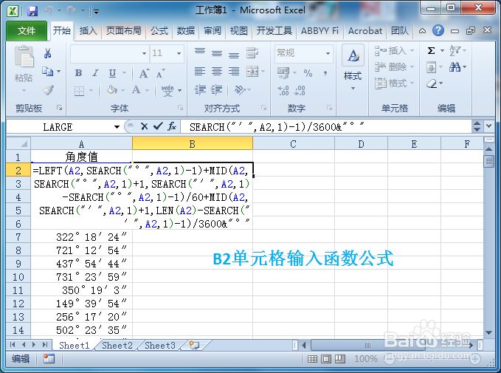Click the Cut scissors icon
Screen dimensions: 501x373
coord(48,53)
